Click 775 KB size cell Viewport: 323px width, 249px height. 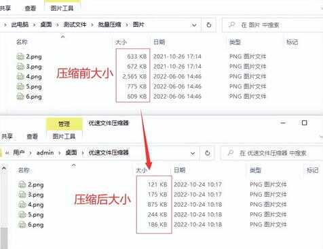click(137, 86)
